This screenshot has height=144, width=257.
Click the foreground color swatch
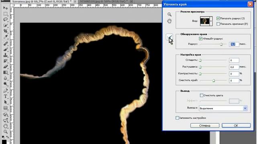[x=4, y=142]
